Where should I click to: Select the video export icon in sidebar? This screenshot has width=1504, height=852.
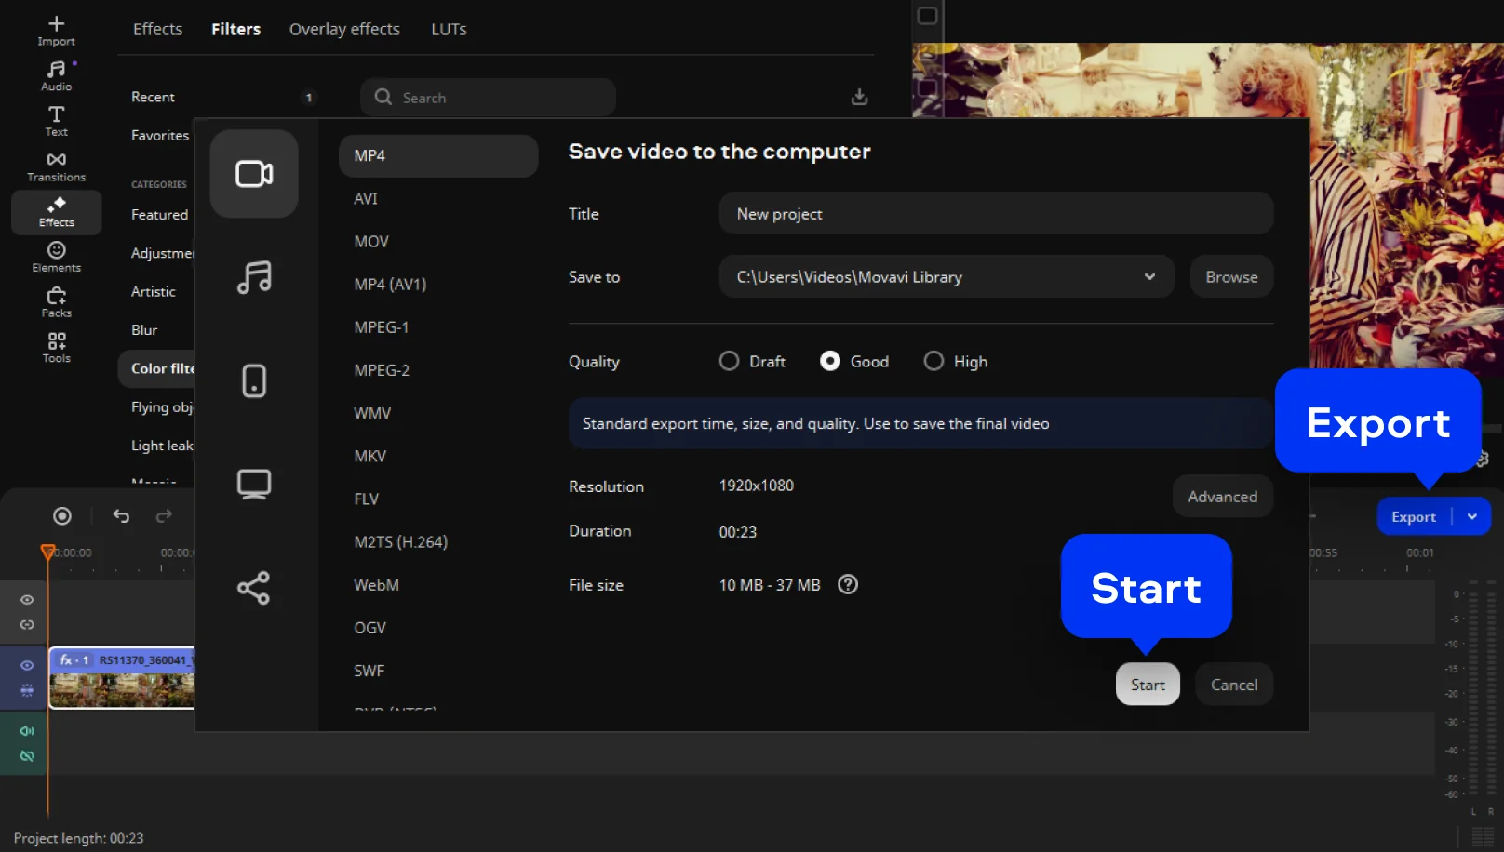254,174
